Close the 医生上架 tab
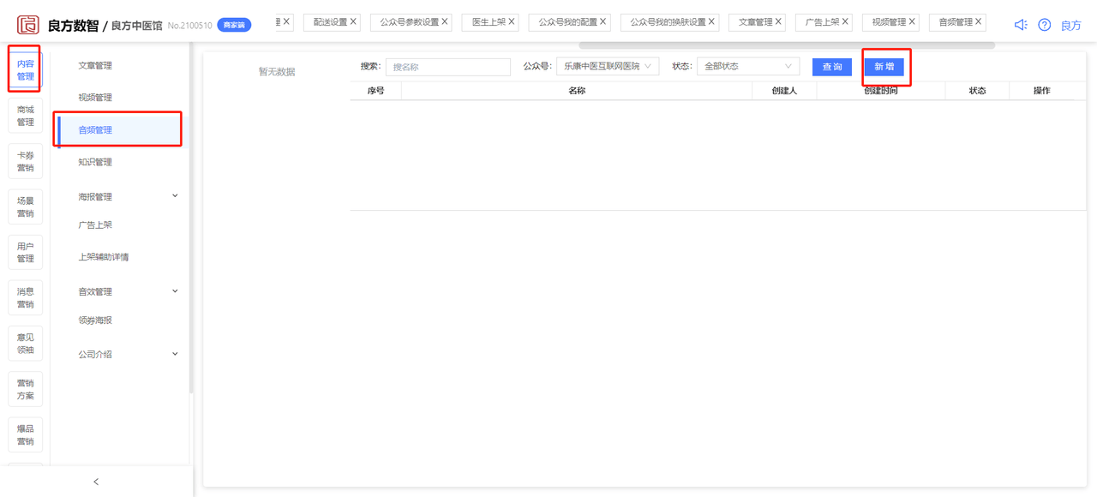The width and height of the screenshot is (1097, 497). pyautogui.click(x=512, y=21)
